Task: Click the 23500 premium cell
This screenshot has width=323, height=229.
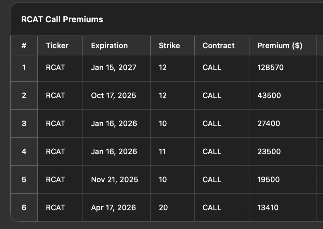Action: coord(269,151)
